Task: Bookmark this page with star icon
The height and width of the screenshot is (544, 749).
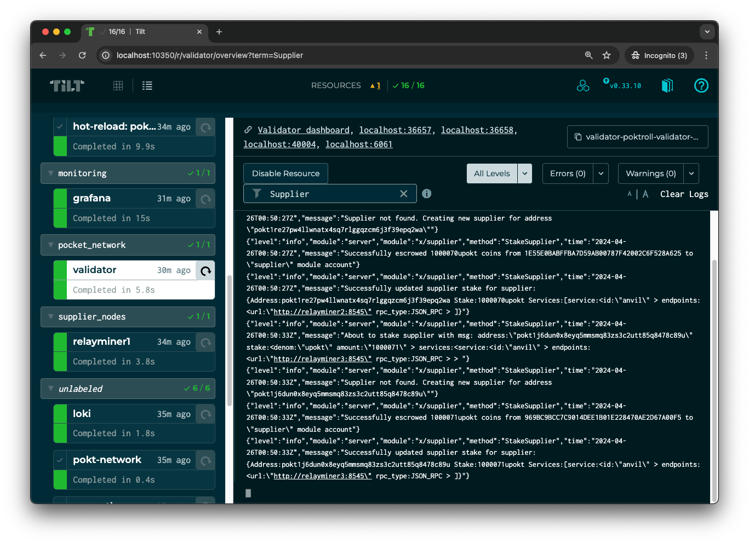Action: click(x=607, y=55)
